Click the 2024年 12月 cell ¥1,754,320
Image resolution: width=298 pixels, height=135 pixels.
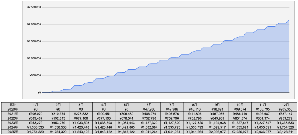pyautogui.click(x=285, y=127)
